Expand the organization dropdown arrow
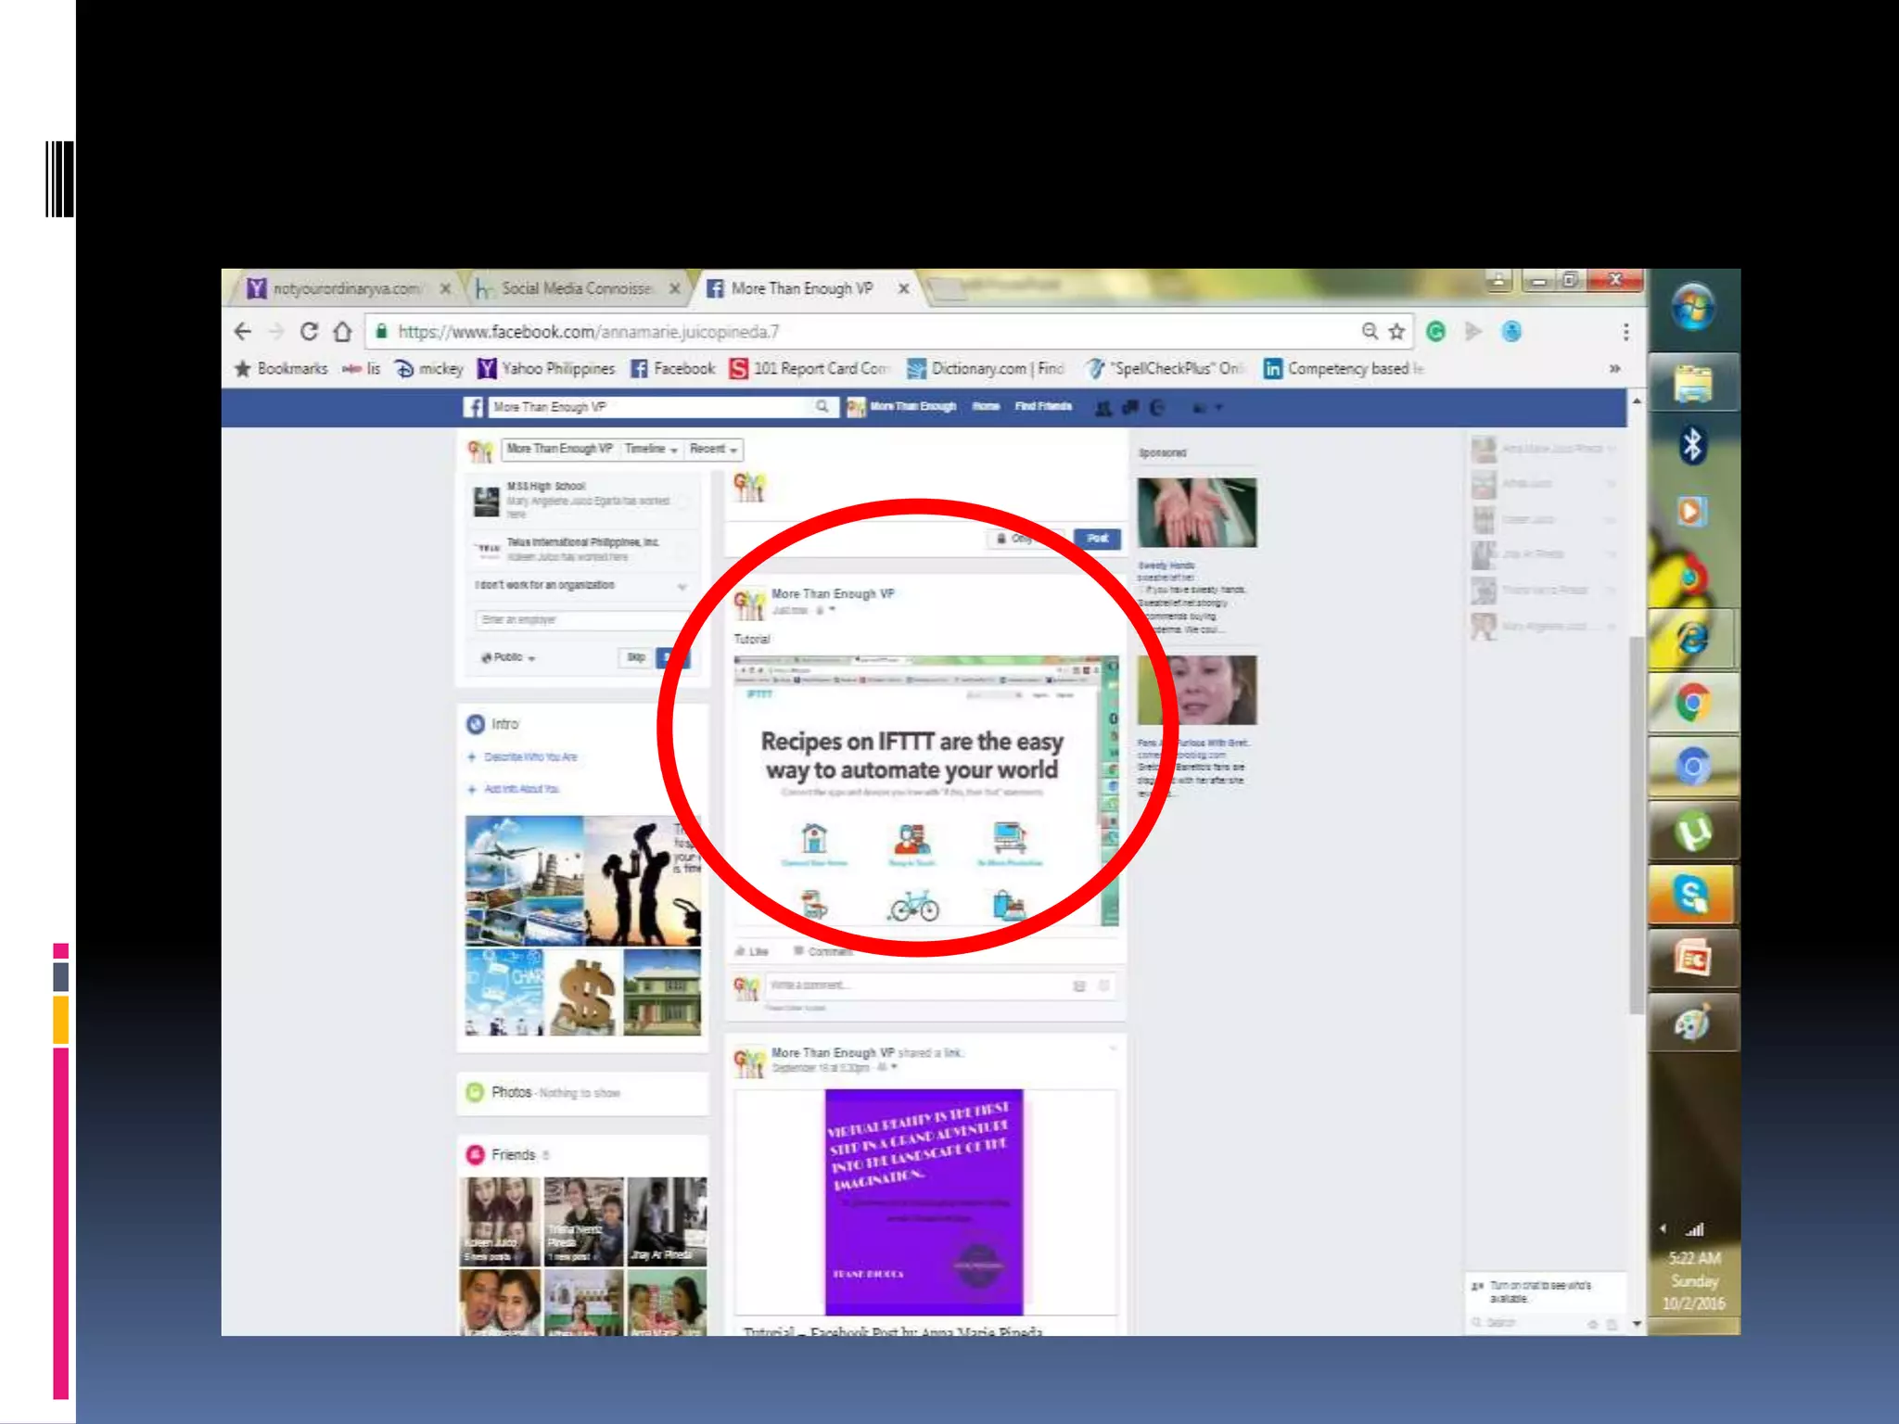 pyautogui.click(x=682, y=586)
